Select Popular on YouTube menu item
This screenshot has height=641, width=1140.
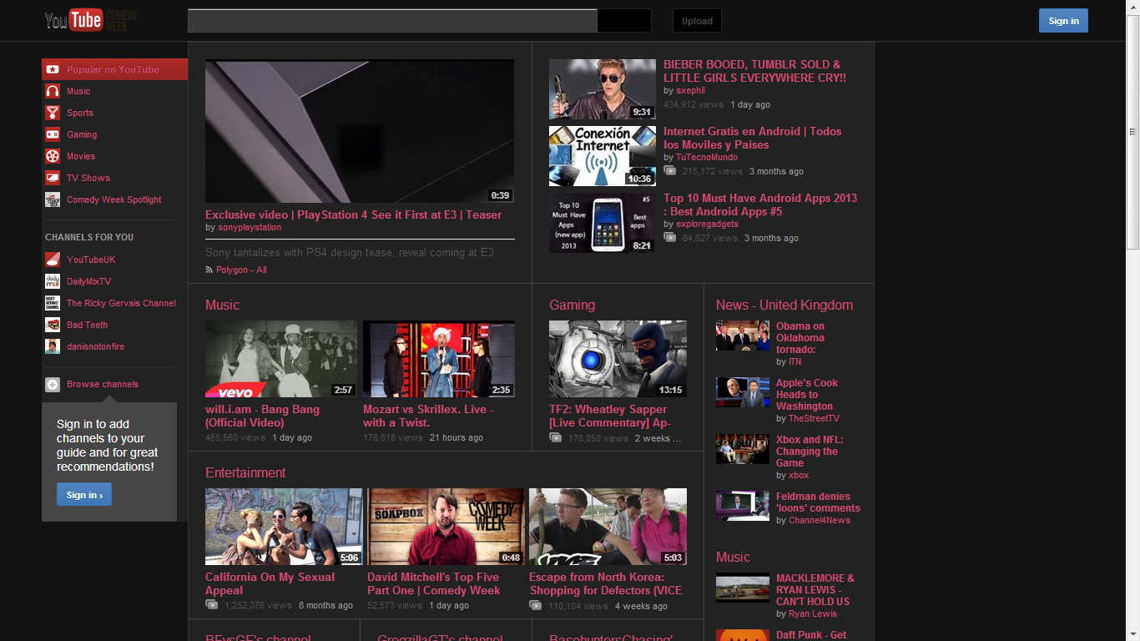[x=114, y=69]
